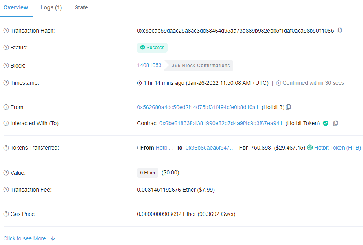Click the Hotbit Token logo icon
Viewport: 363px width, 245px height.
[x=310, y=148]
